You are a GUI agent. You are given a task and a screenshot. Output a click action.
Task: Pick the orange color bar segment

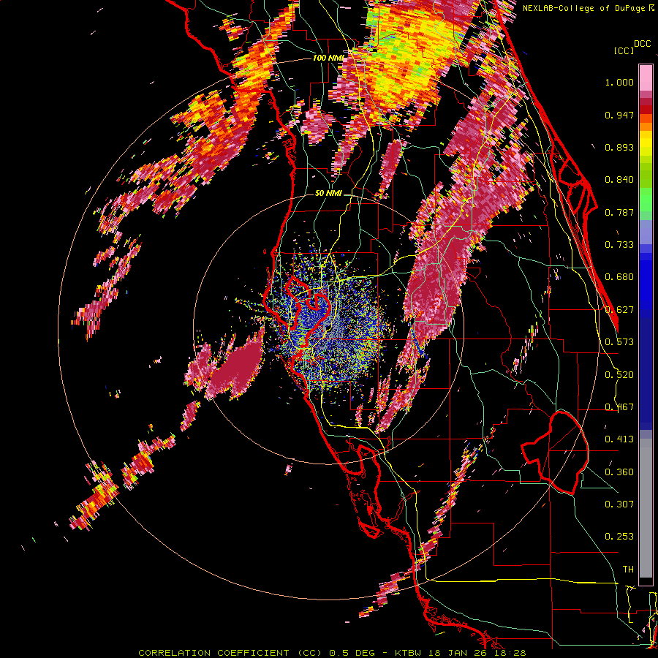(646, 126)
